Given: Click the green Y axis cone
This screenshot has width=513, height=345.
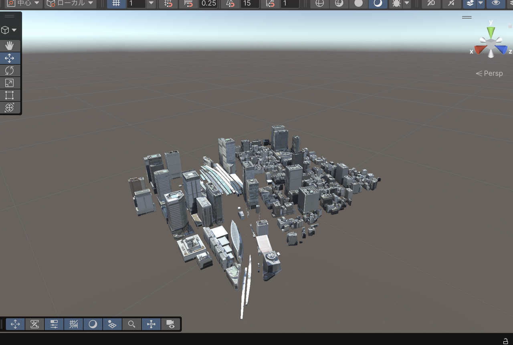Looking at the screenshot, I should (x=491, y=32).
